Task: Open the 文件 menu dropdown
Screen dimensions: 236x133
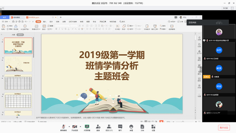Action: point(6,21)
